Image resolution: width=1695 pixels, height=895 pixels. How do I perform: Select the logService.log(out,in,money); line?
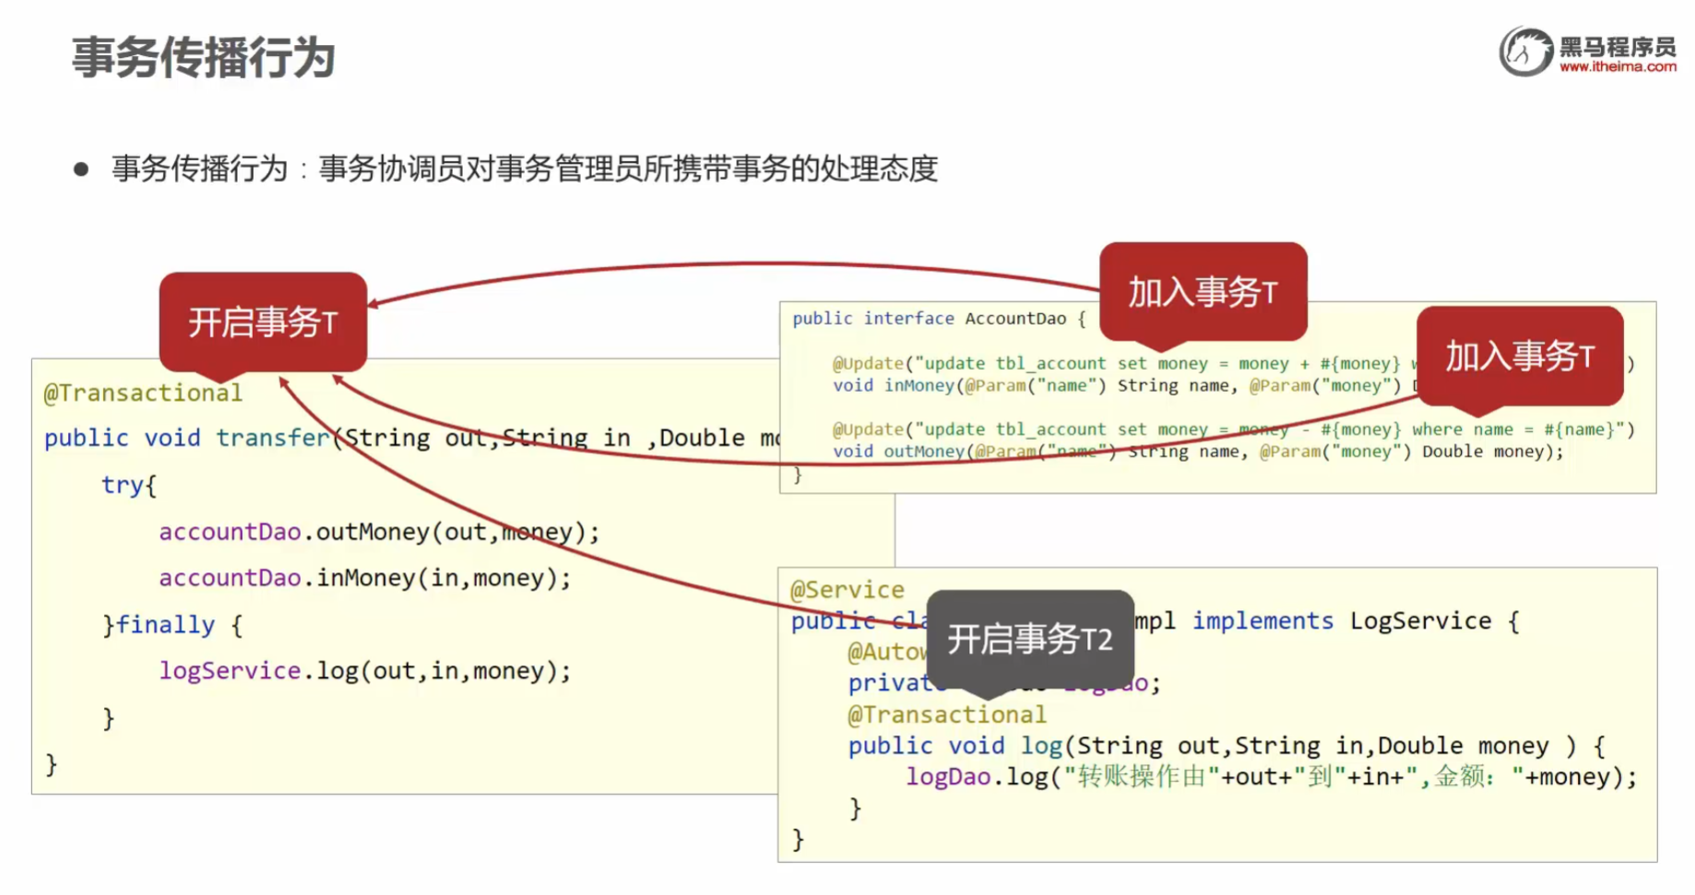click(365, 671)
